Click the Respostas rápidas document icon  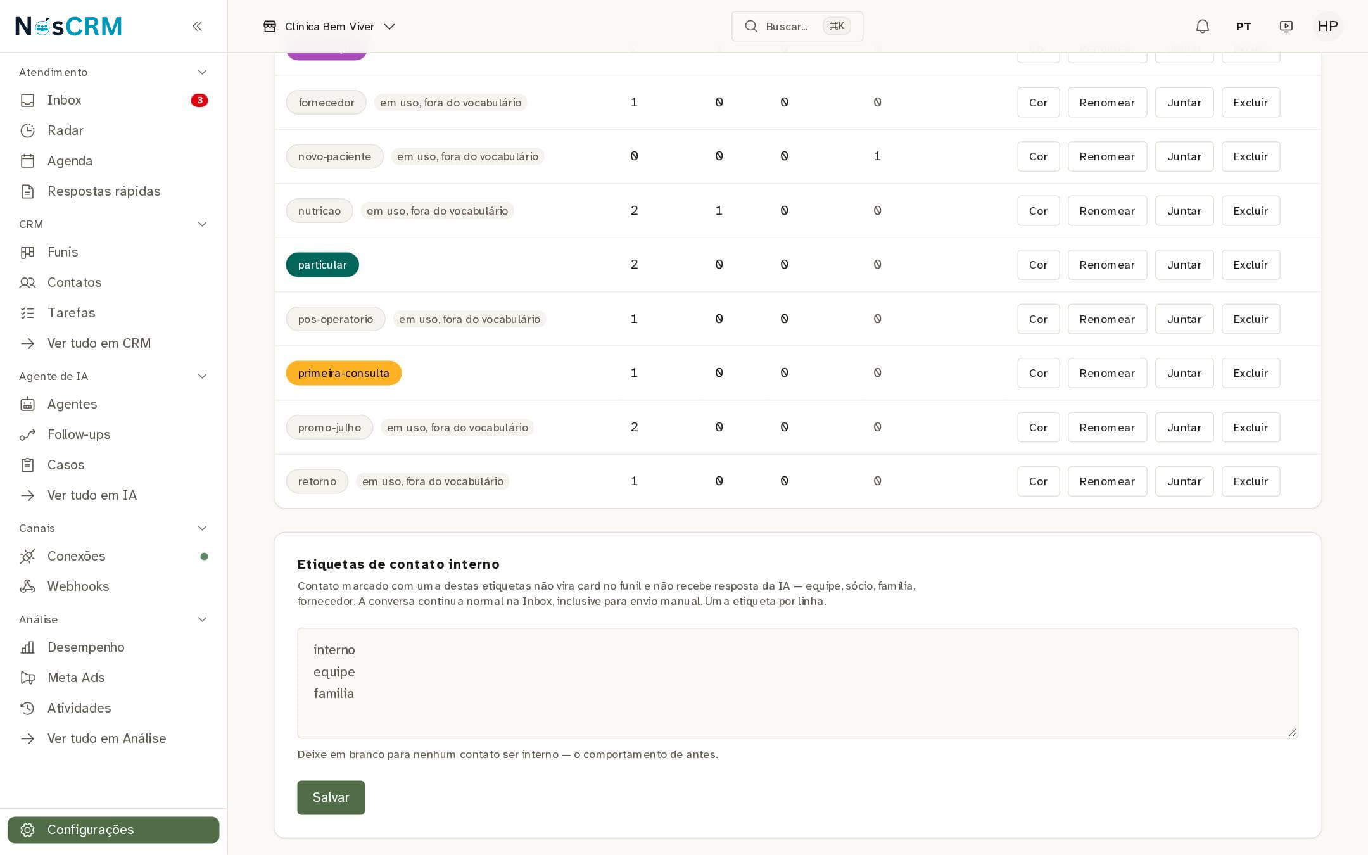click(x=27, y=191)
